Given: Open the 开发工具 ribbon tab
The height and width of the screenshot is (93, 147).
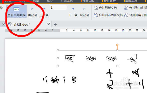Looking at the screenshot, I should coord(67,1).
